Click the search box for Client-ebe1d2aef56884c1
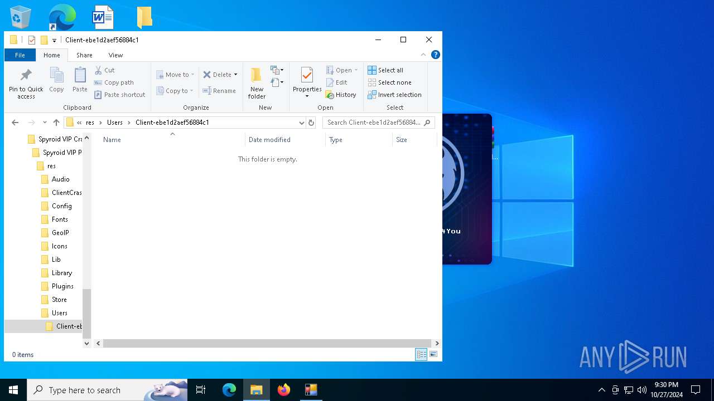The image size is (714, 401). pyautogui.click(x=379, y=123)
